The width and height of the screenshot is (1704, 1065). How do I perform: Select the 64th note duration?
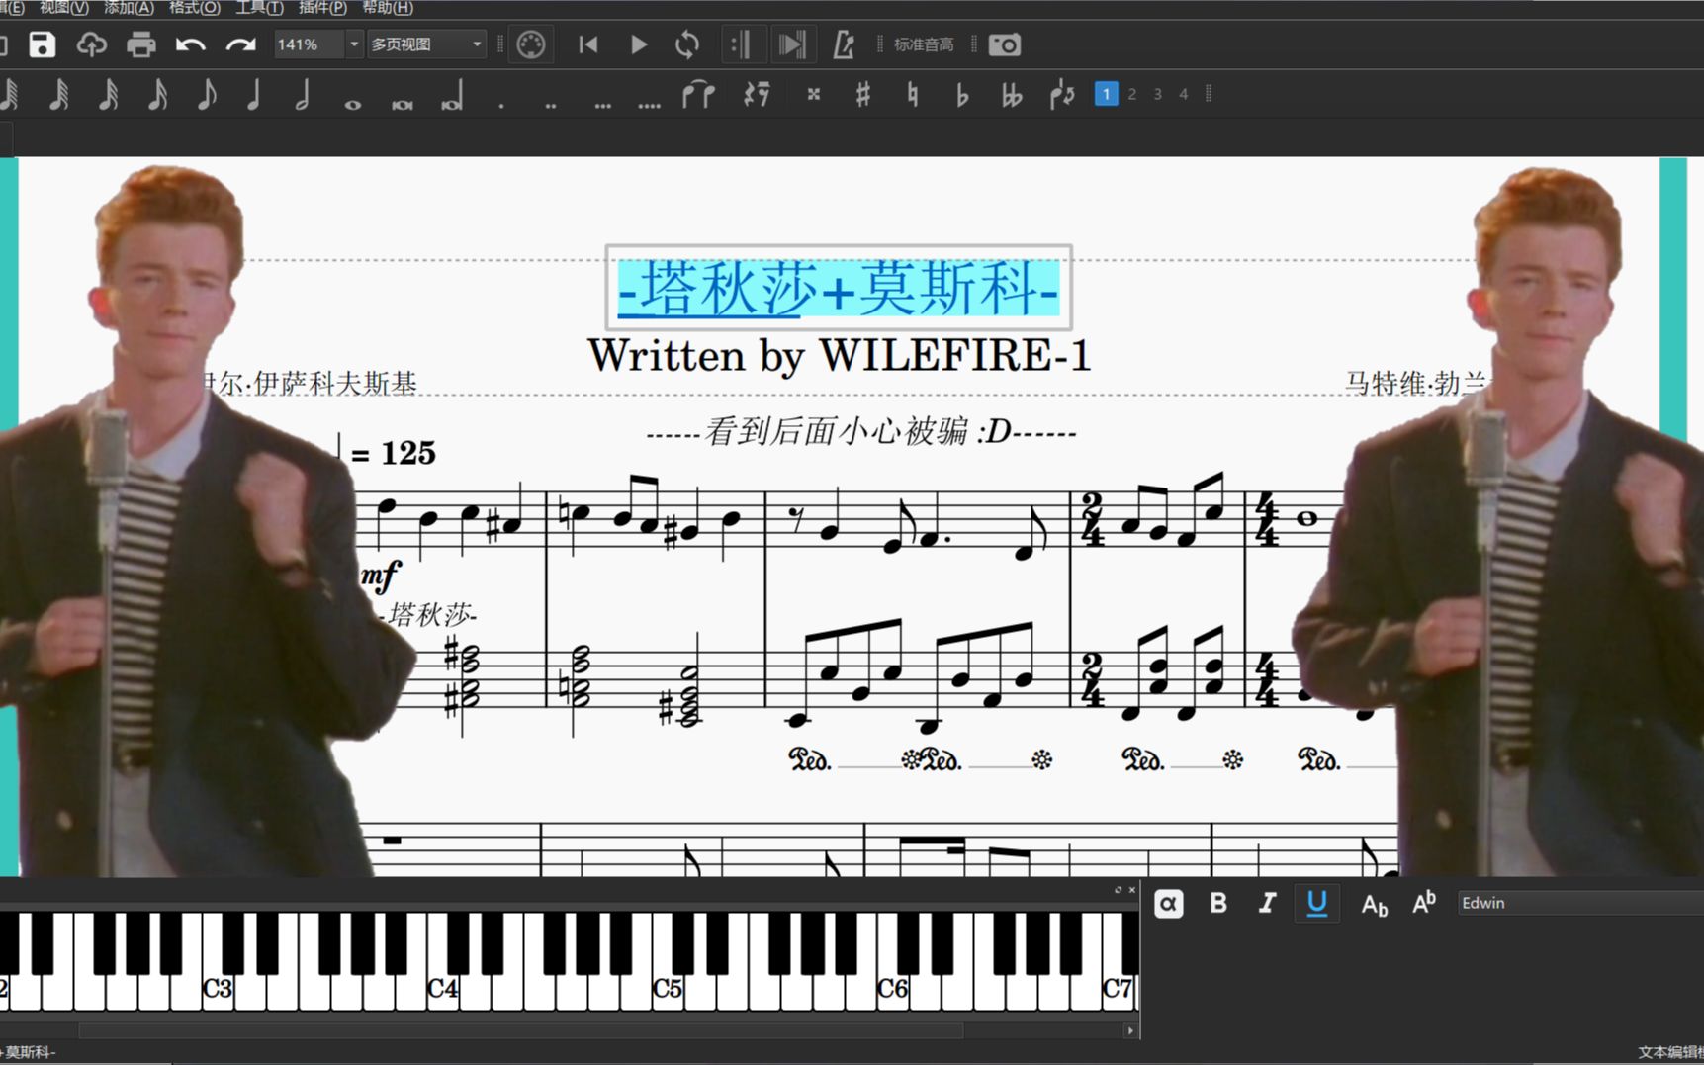(59, 95)
